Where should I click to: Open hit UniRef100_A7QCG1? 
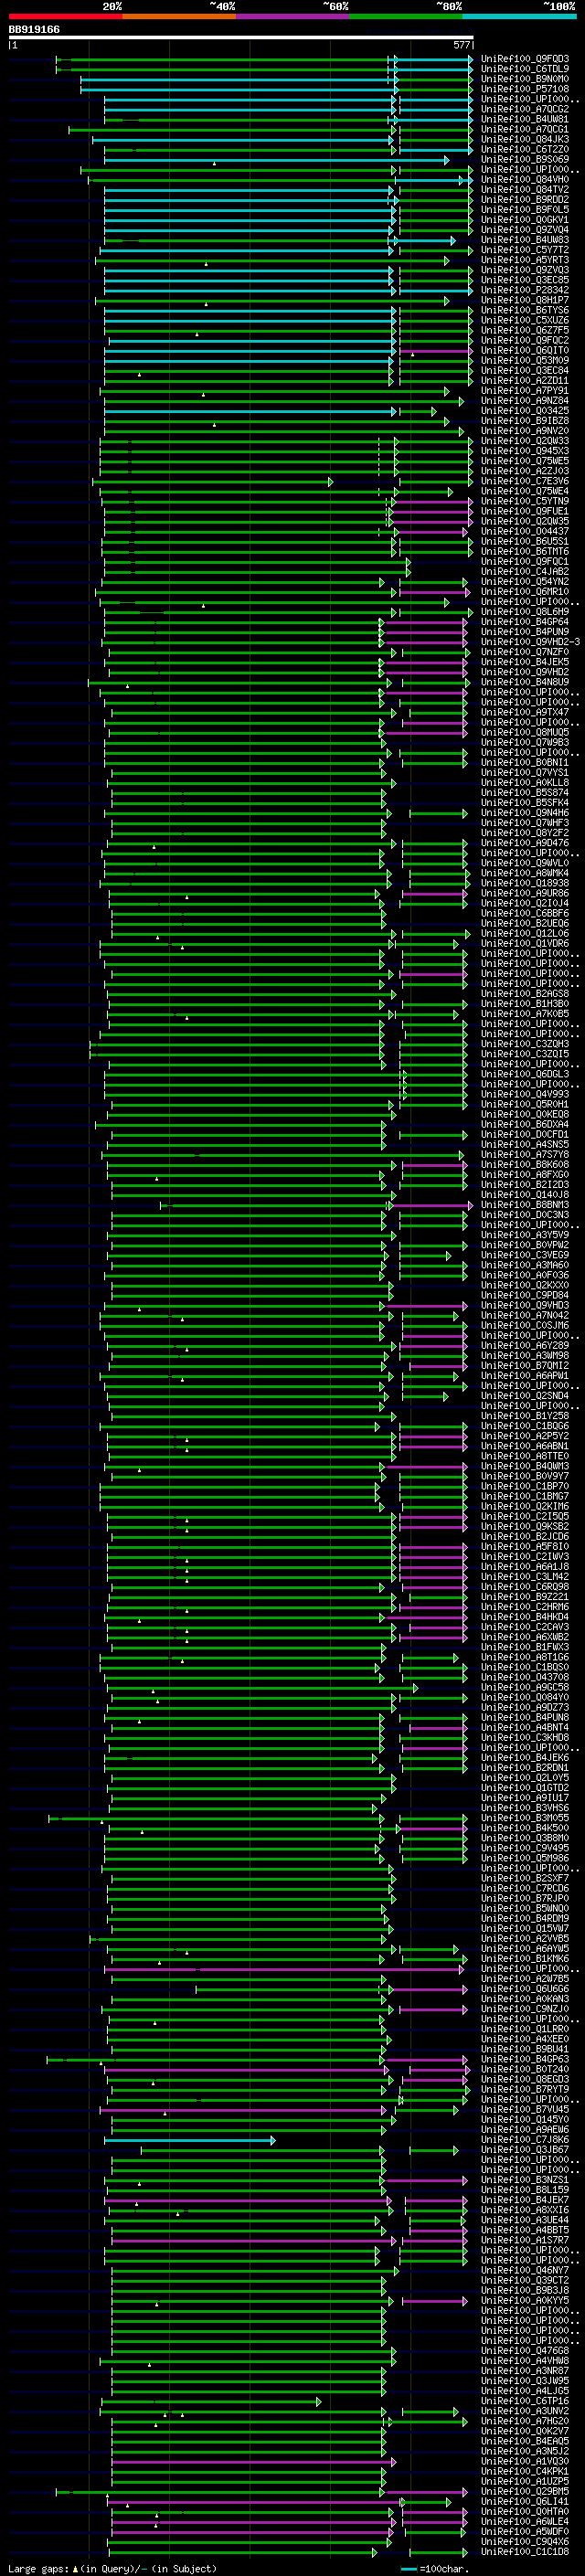click(x=525, y=130)
